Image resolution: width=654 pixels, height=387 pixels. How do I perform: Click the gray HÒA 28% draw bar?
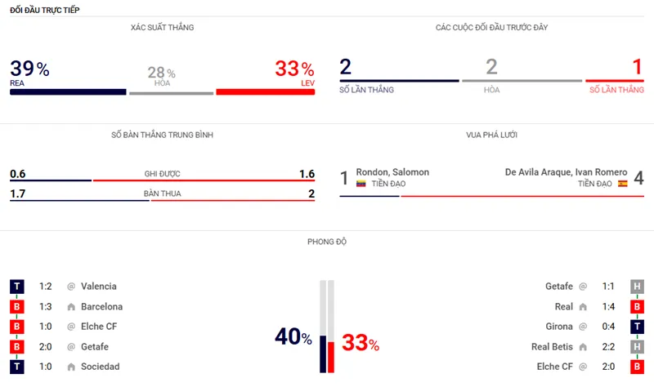tap(170, 93)
